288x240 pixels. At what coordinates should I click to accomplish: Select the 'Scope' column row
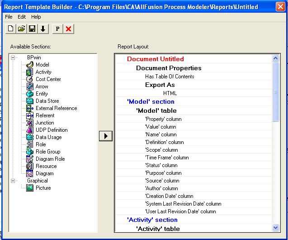point(194,150)
